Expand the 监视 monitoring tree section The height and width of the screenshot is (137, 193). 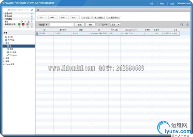pyautogui.click(x=4, y=58)
